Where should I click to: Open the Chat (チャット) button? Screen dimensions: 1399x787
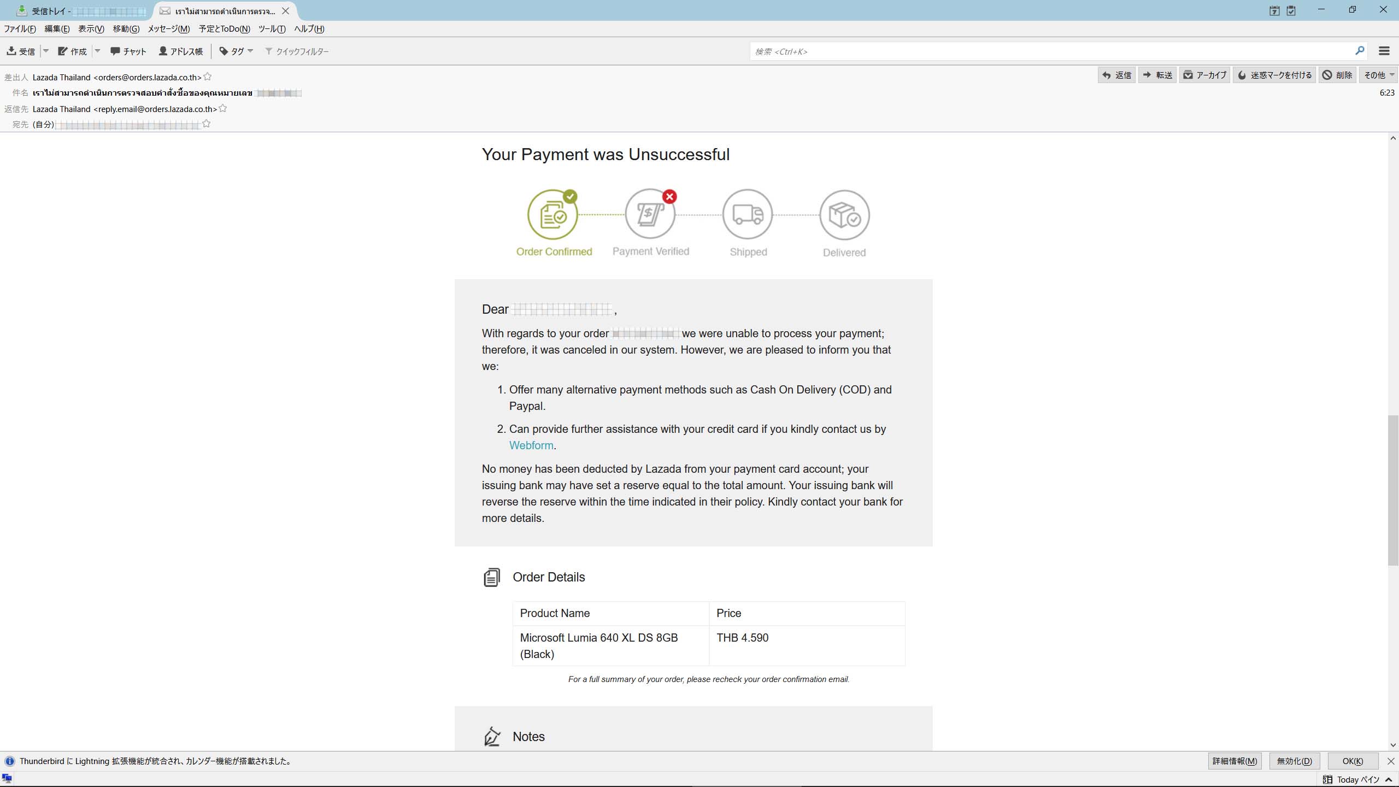pos(128,51)
